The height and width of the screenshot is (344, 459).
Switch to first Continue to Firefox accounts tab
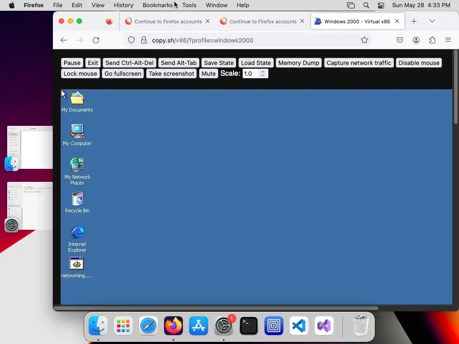coord(168,21)
